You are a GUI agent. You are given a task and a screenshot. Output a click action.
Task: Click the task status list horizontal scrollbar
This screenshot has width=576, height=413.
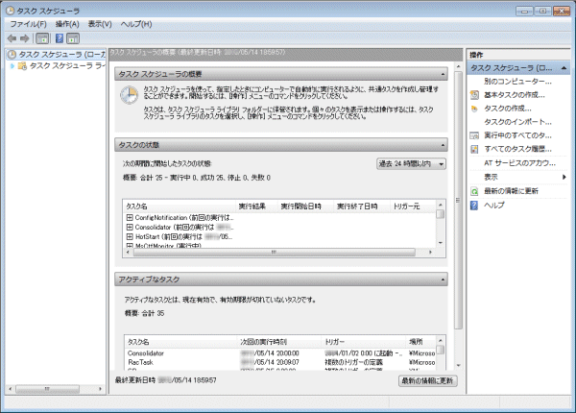pyautogui.click(x=278, y=254)
